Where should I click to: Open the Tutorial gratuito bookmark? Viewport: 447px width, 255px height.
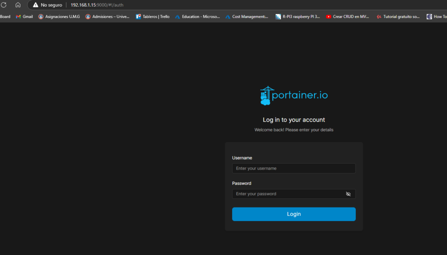click(x=398, y=17)
